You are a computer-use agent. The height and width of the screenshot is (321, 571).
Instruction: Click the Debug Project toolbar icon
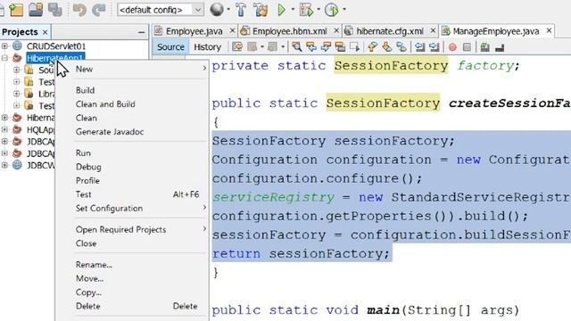click(306, 10)
